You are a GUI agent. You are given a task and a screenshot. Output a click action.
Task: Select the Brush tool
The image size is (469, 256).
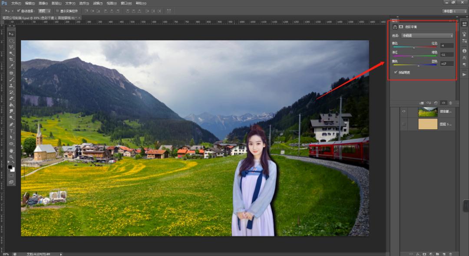pyautogui.click(x=11, y=79)
